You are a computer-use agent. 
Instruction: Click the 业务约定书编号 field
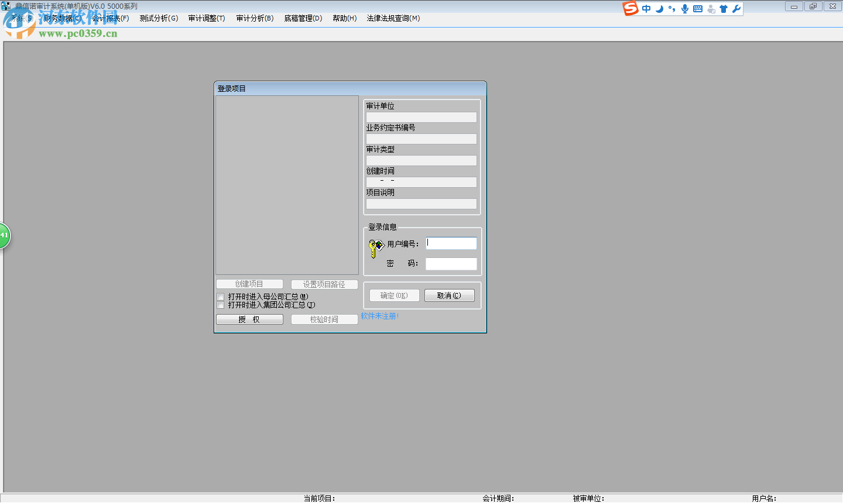[x=421, y=139]
